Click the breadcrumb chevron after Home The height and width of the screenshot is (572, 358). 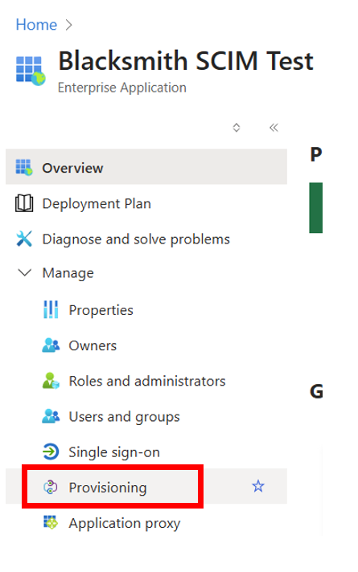pyautogui.click(x=68, y=25)
